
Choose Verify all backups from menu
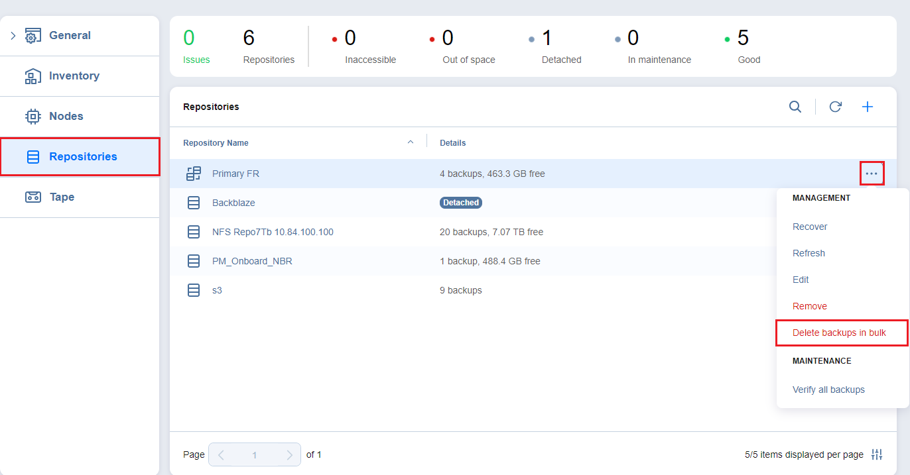pos(828,390)
